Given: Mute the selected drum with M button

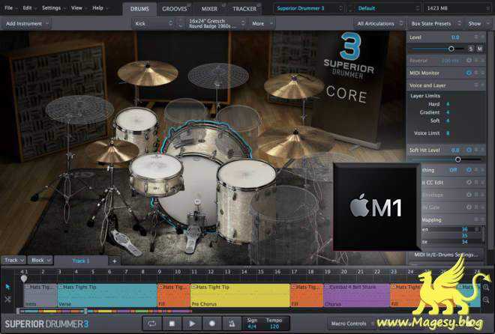Looking at the screenshot, I should tap(479, 49).
